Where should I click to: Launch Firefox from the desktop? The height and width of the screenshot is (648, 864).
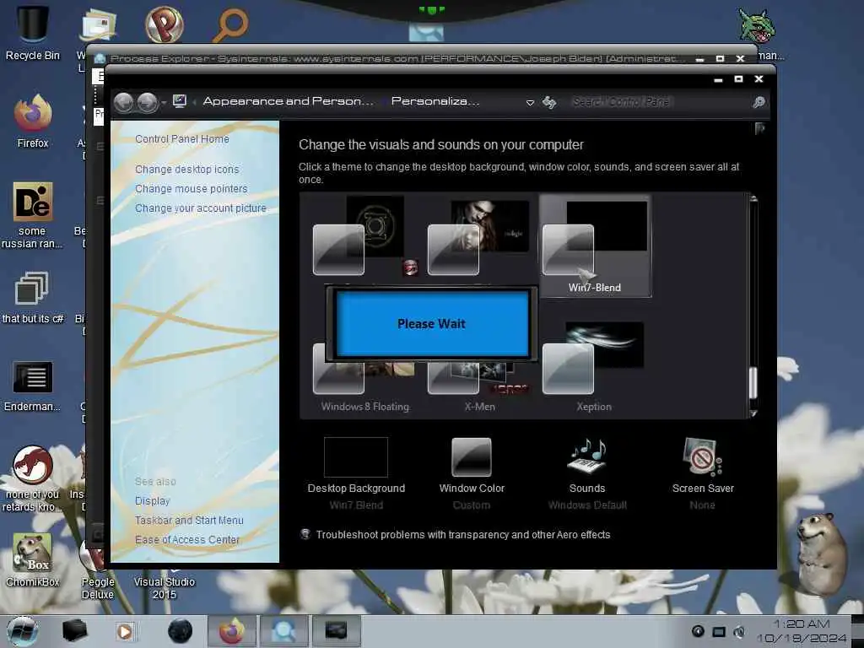33,121
